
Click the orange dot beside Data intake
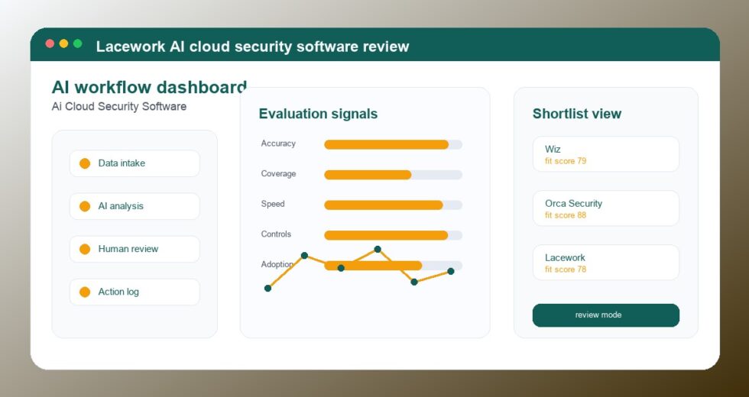[85, 163]
